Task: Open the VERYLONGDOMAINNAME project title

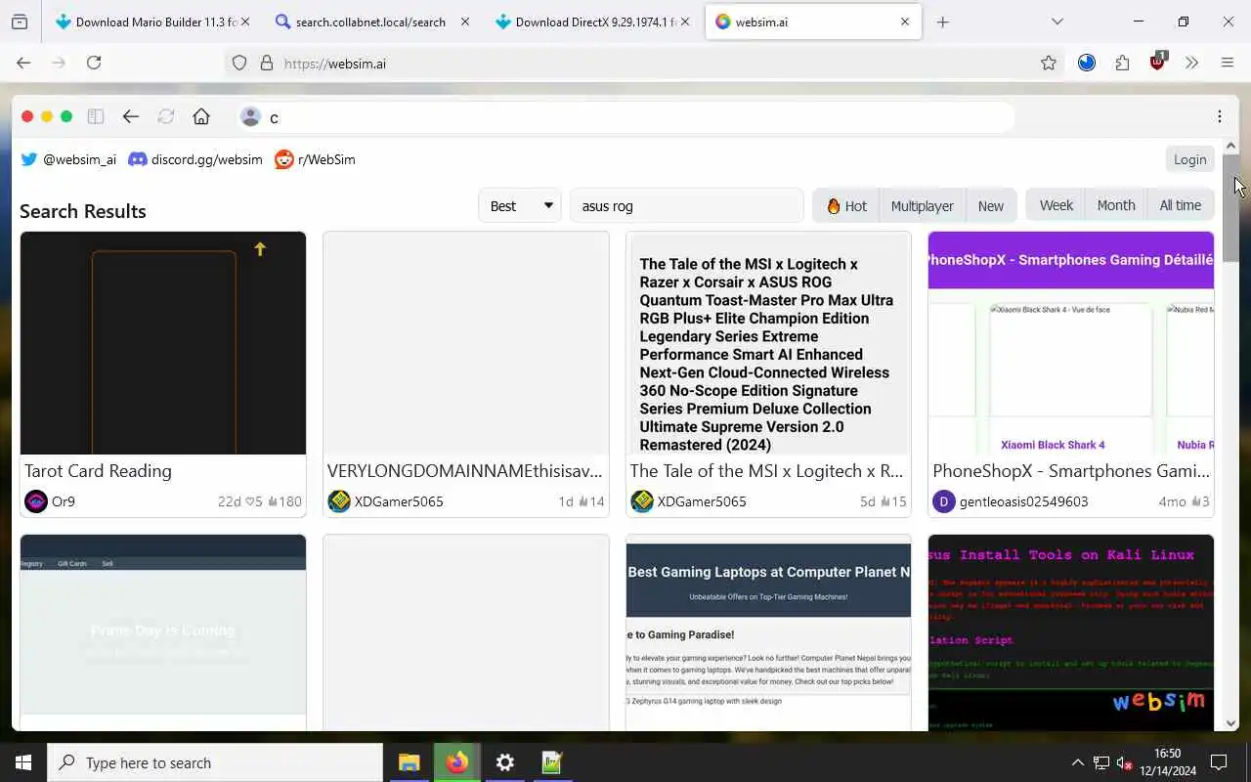Action: pos(464,471)
